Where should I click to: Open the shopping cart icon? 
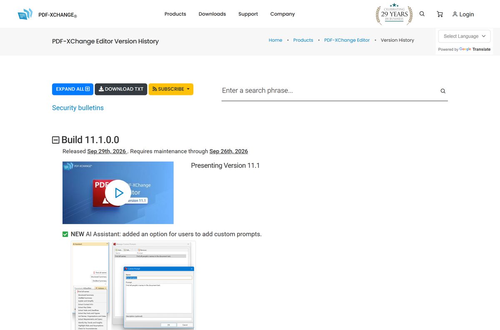440,14
